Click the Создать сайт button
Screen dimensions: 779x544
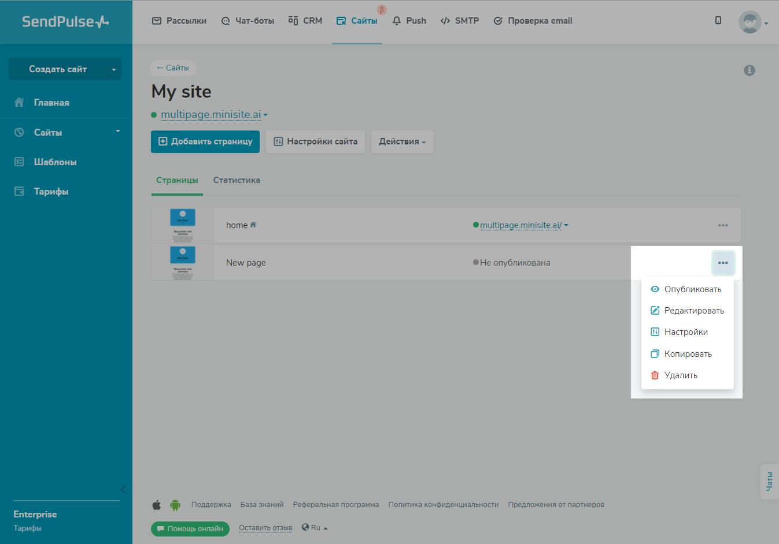pos(58,69)
